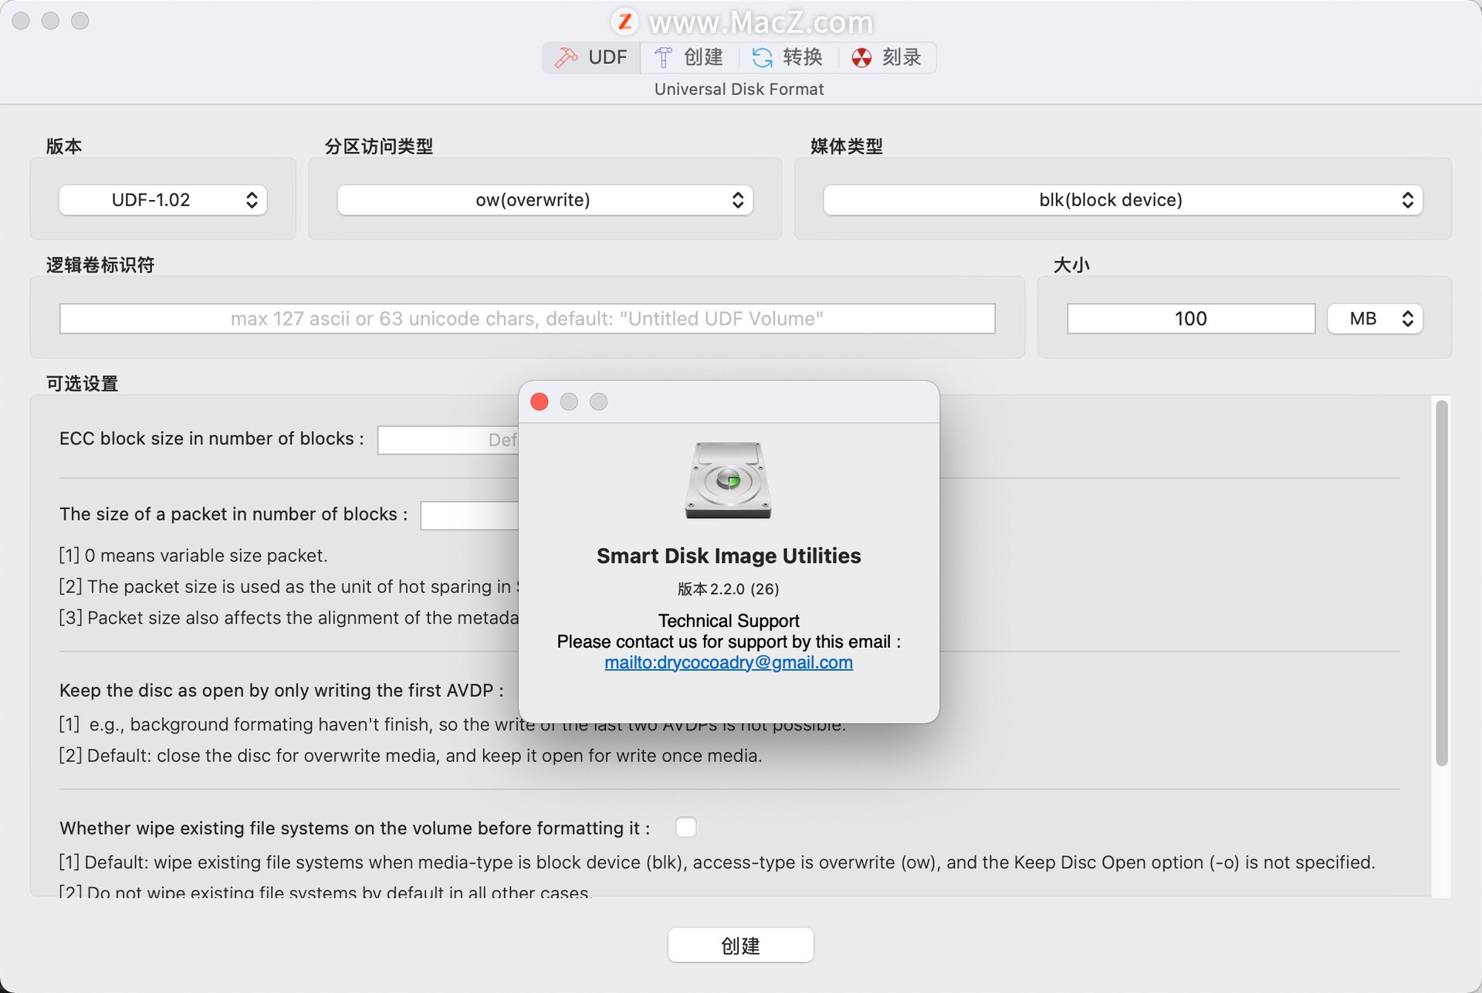Image resolution: width=1482 pixels, height=993 pixels.
Task: Click the red burn icon beside 刻录
Action: (861, 58)
